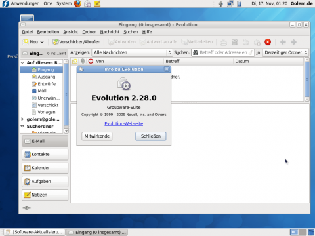Open the Bearbeiten menu
This screenshot has width=315, height=236.
[x=48, y=32]
